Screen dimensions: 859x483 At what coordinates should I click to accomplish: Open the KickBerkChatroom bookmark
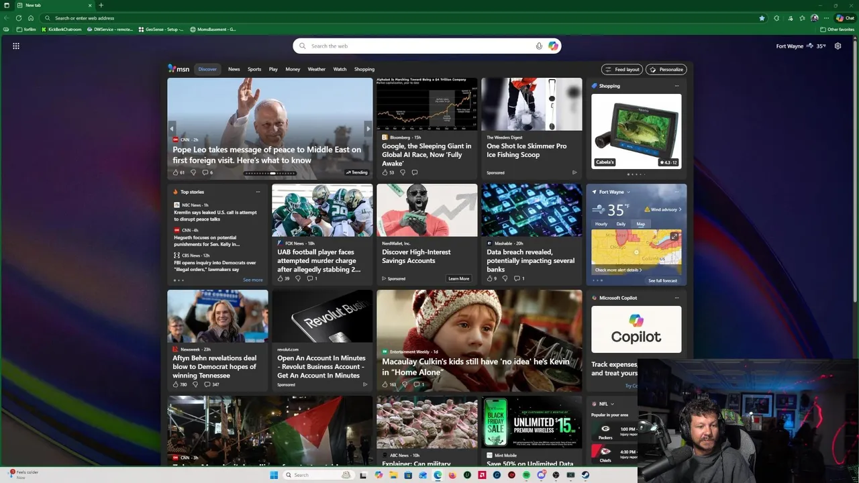(x=62, y=30)
